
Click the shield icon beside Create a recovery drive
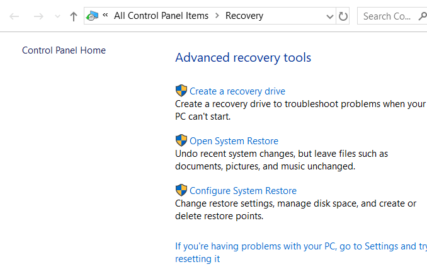pyautogui.click(x=181, y=91)
